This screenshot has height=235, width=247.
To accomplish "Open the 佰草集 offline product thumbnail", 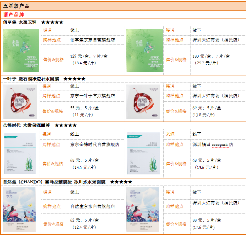I will tap(145, 51).
